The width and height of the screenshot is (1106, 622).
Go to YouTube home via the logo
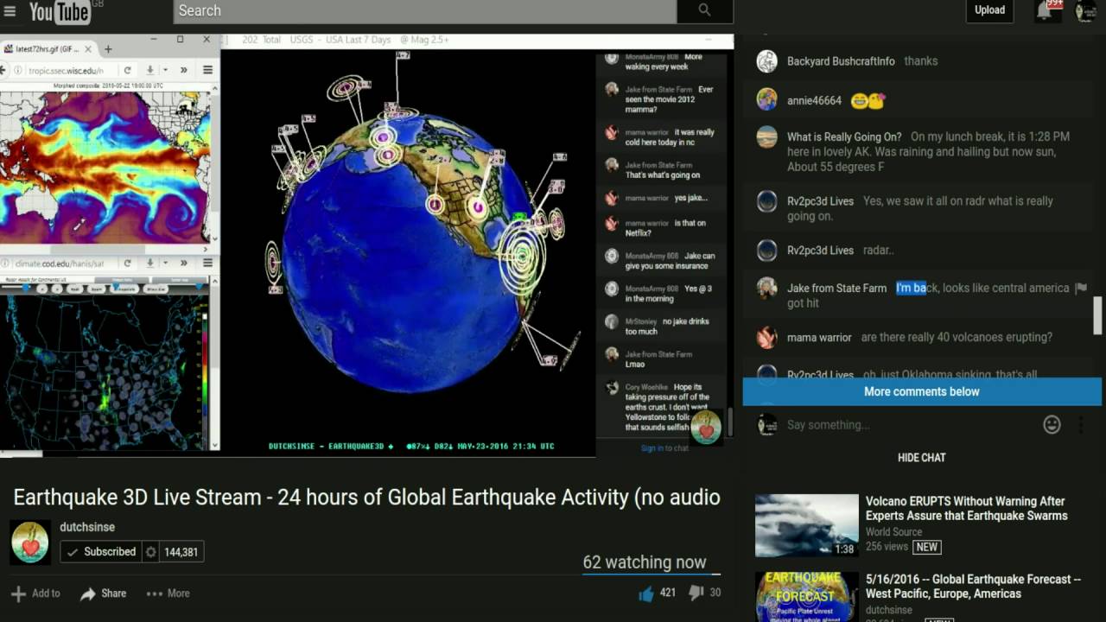coord(59,11)
